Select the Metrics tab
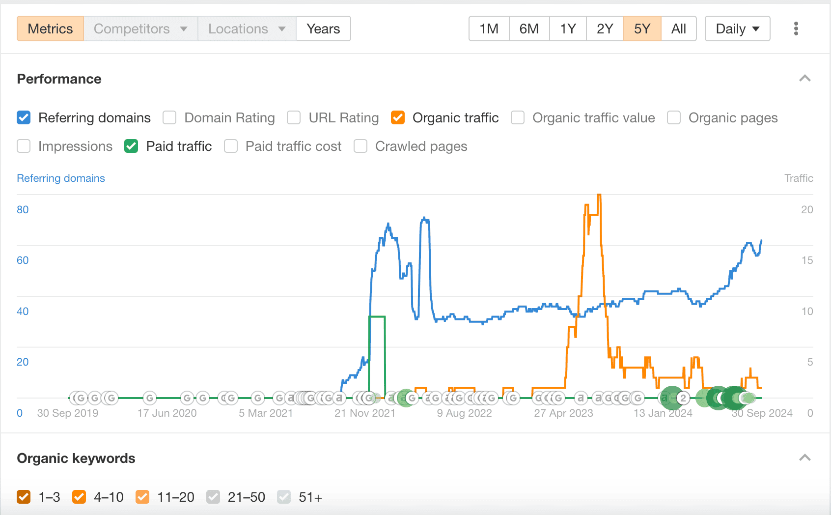 tap(50, 29)
